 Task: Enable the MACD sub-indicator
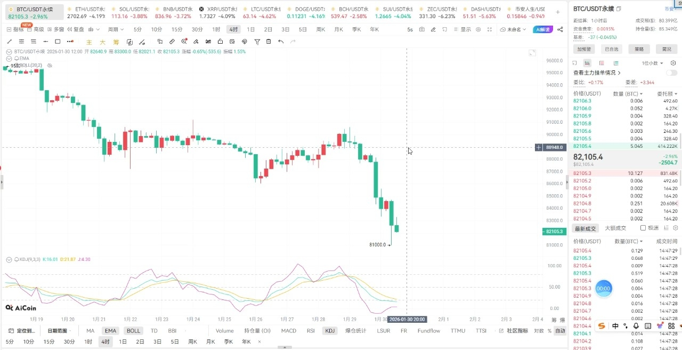289,331
